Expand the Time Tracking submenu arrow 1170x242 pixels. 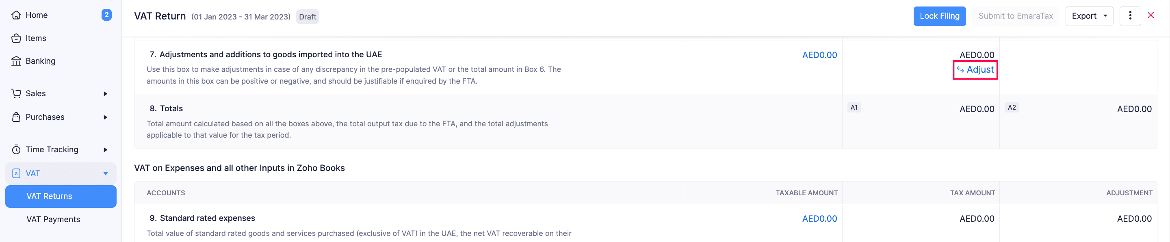105,150
